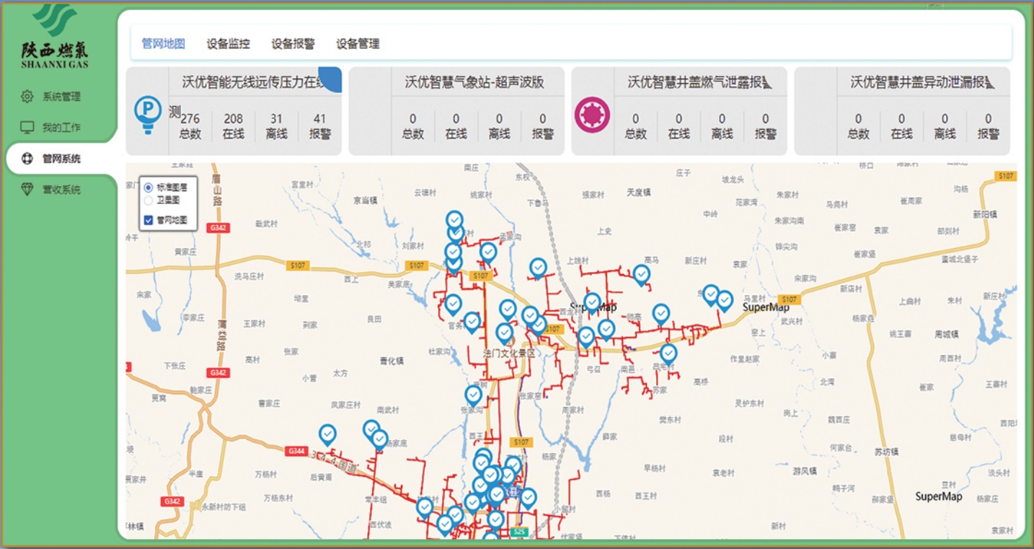Click the 天度镇 map label
The height and width of the screenshot is (549, 1034).
[x=638, y=193]
